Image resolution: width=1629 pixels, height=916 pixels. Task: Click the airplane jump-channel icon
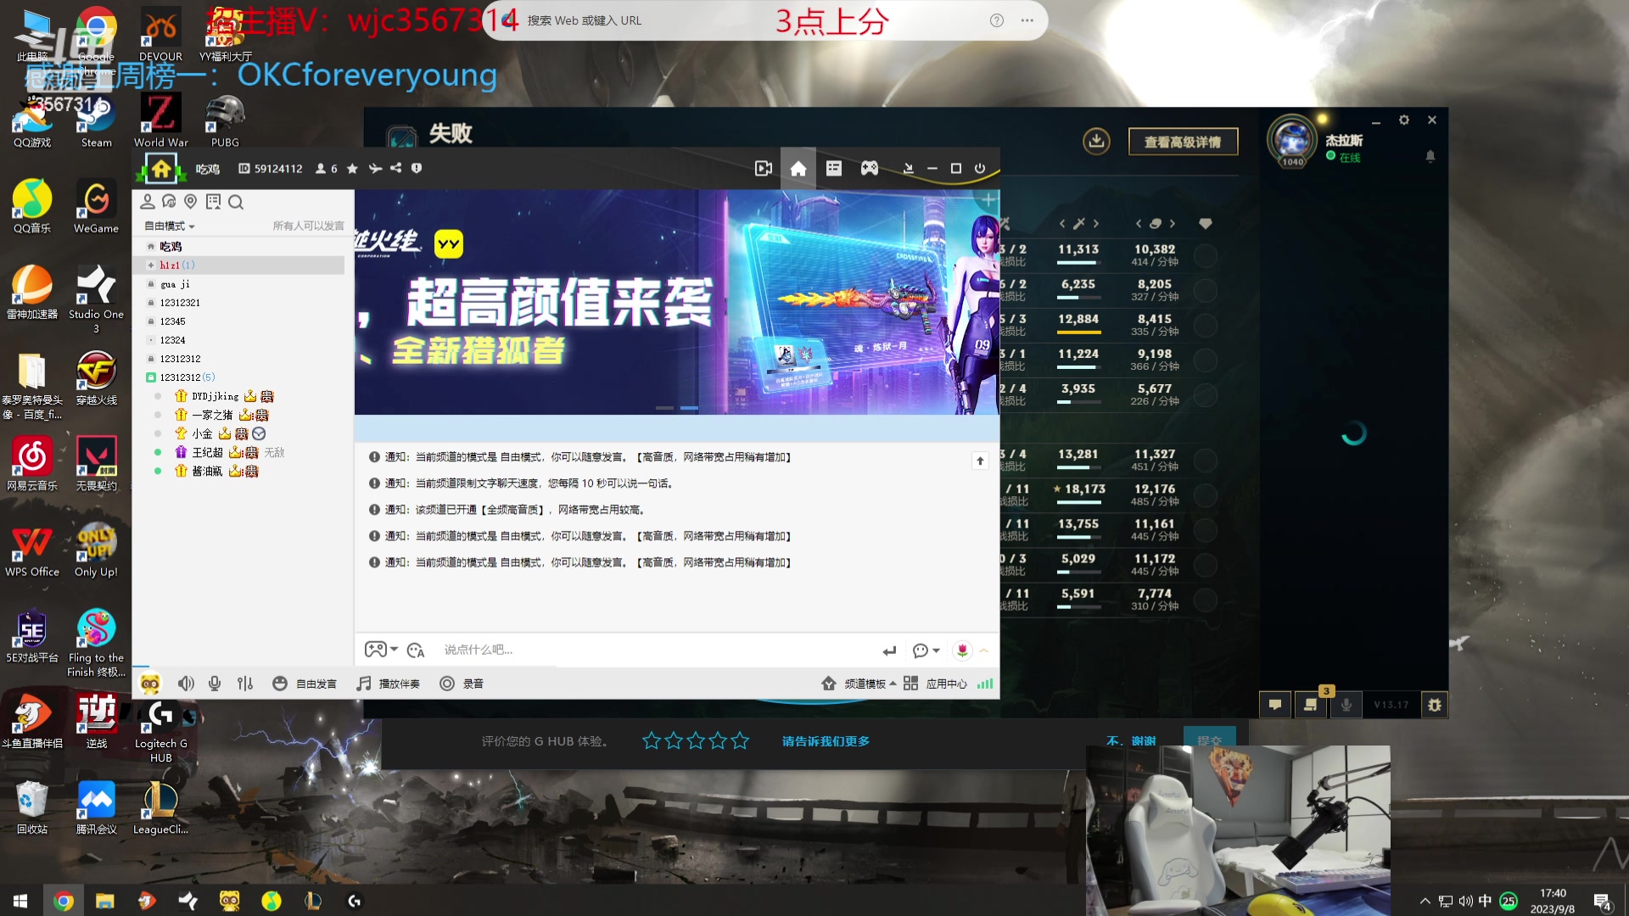pos(375,169)
